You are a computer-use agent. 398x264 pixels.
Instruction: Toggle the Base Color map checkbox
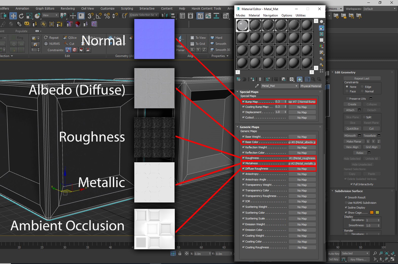click(243, 142)
